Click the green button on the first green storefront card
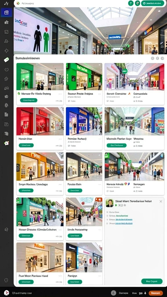 click(x=29, y=100)
